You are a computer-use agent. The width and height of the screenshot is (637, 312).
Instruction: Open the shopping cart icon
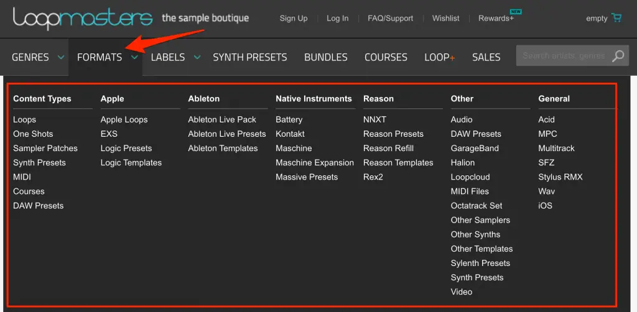[616, 18]
